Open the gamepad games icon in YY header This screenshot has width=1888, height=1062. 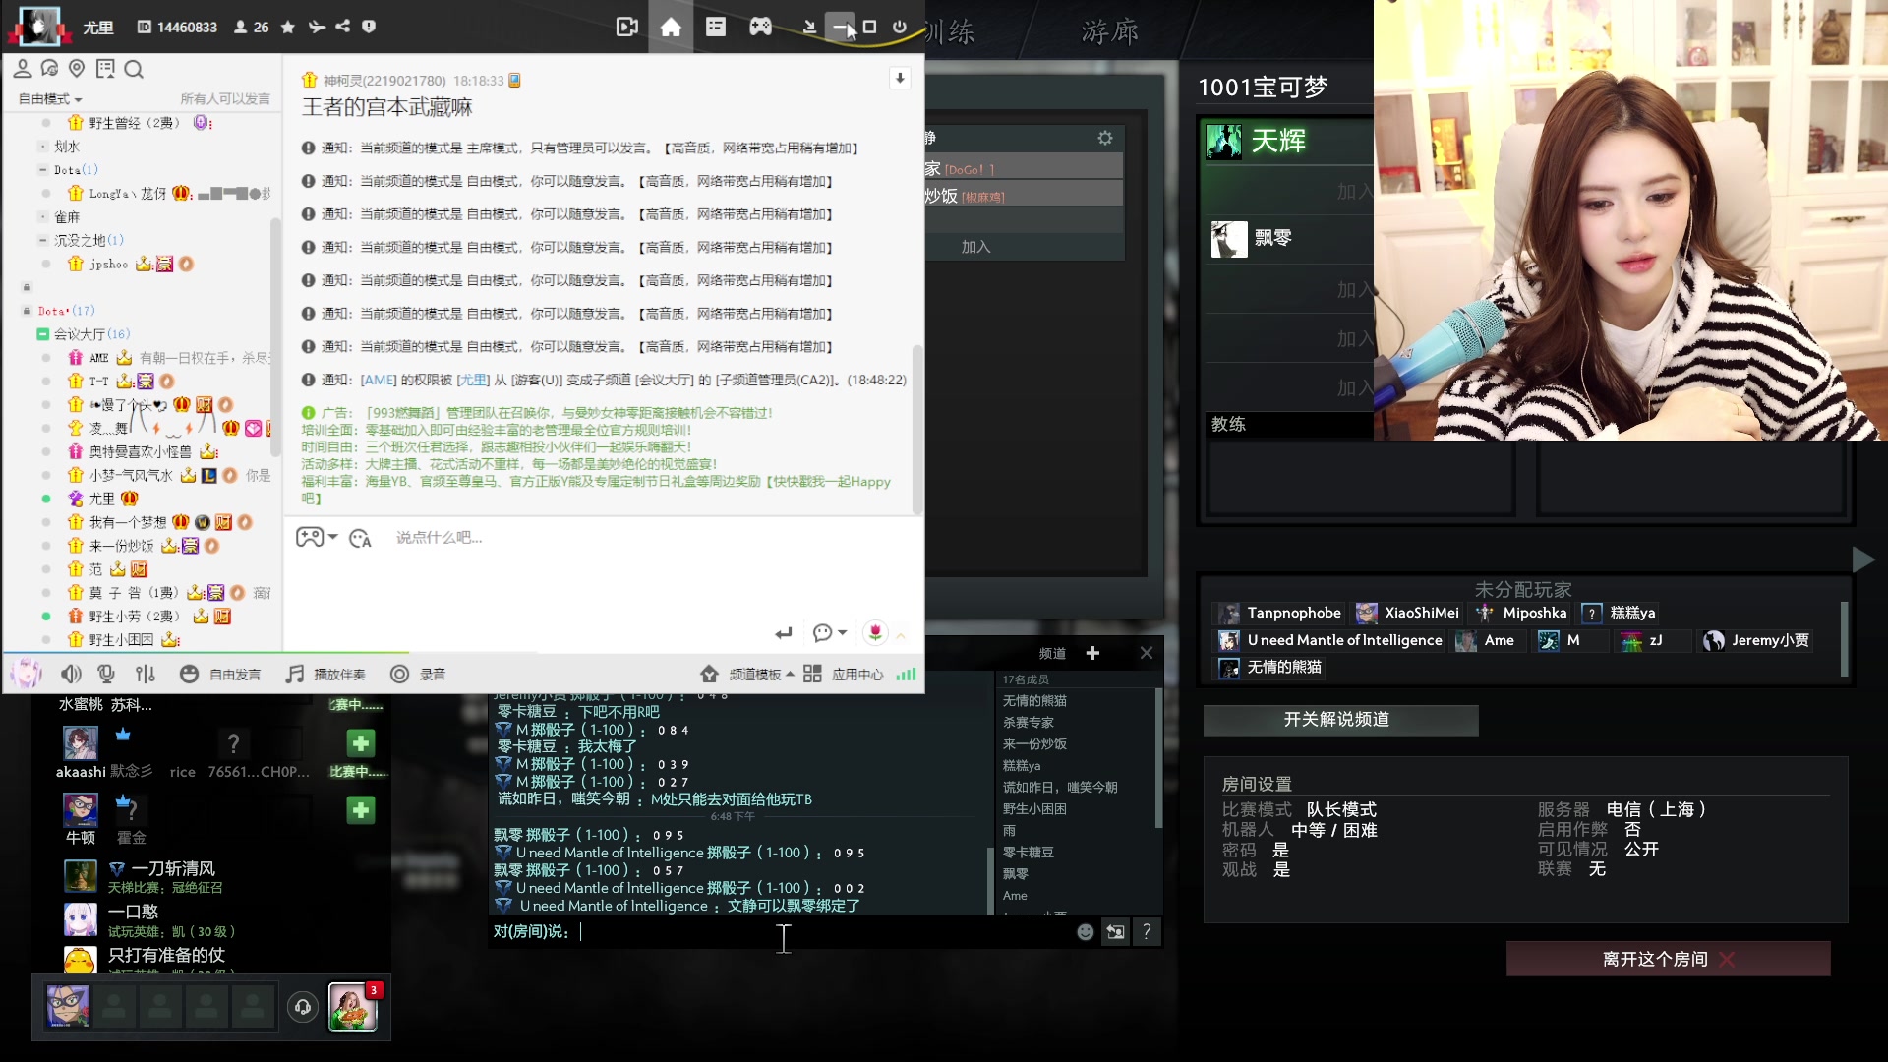point(761,28)
